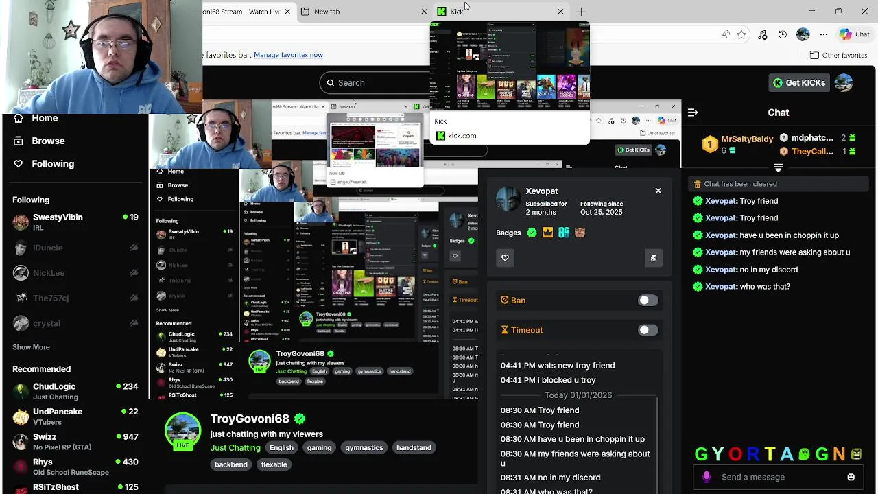The height and width of the screenshot is (494, 878).
Task: Open SweatyVibin channel in Following list
Action: pos(75,222)
